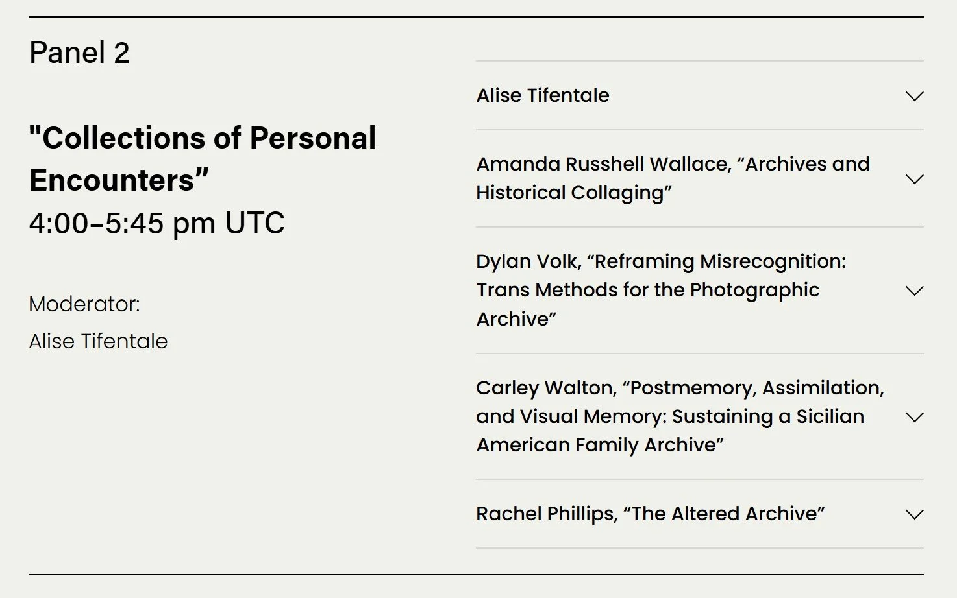The height and width of the screenshot is (598, 957).
Task: Expand Rachel Phillips, The Altered Archive title
Action: click(x=650, y=514)
